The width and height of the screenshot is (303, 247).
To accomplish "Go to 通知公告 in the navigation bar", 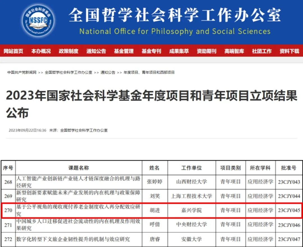I will pos(96,51).
